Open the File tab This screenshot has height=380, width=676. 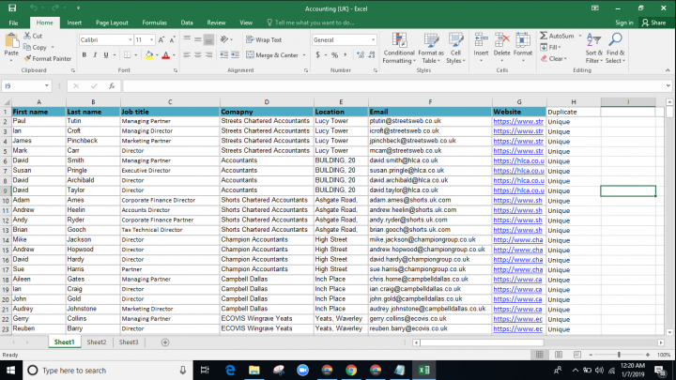click(13, 23)
